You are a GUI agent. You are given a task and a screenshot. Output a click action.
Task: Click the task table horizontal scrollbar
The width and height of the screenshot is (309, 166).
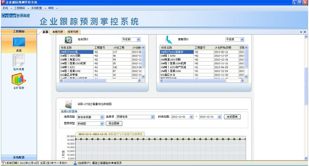tap(100, 81)
